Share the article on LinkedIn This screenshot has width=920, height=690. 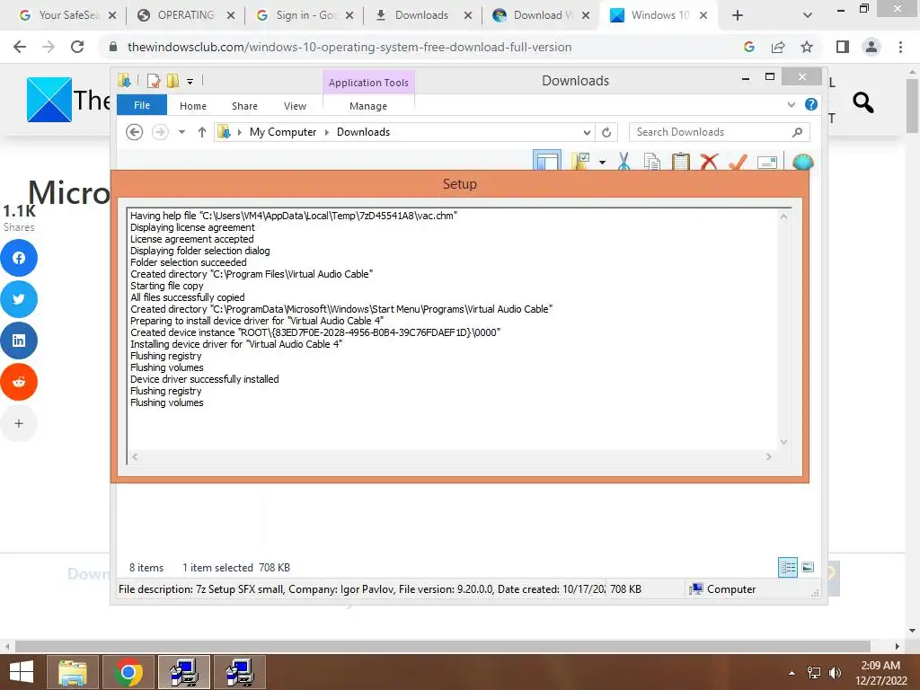[x=19, y=341]
